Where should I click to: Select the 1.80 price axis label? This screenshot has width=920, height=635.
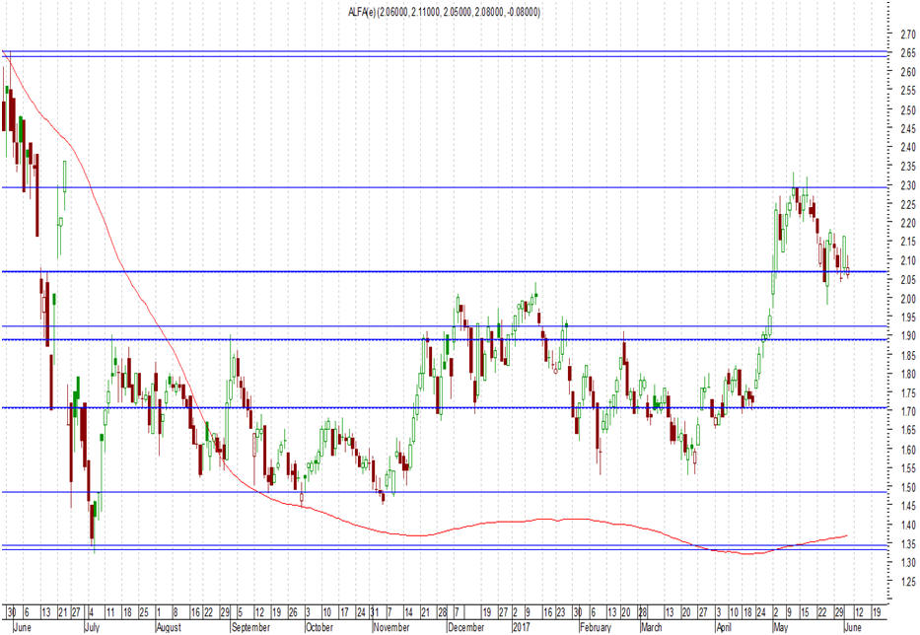click(x=908, y=374)
